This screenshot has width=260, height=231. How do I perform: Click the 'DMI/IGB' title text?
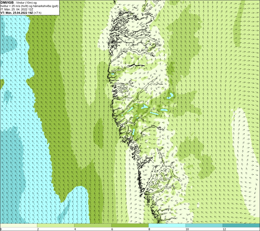click(7, 3)
